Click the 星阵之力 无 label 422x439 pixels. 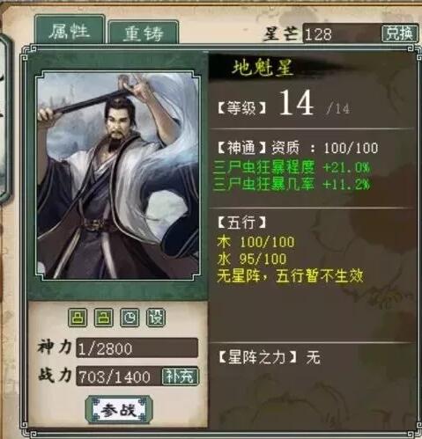pyautogui.click(x=269, y=357)
